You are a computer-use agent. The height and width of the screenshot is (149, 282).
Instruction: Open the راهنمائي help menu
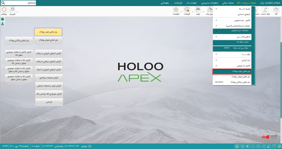[165, 3]
